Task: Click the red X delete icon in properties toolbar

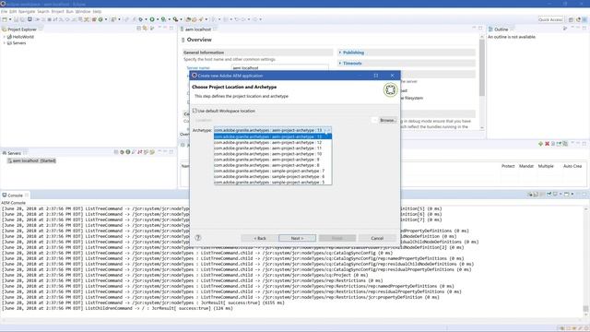Action: click(x=547, y=144)
